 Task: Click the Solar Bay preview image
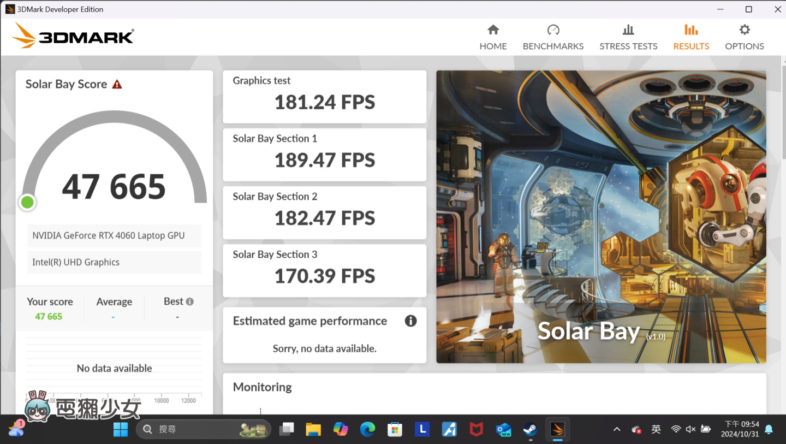point(601,217)
